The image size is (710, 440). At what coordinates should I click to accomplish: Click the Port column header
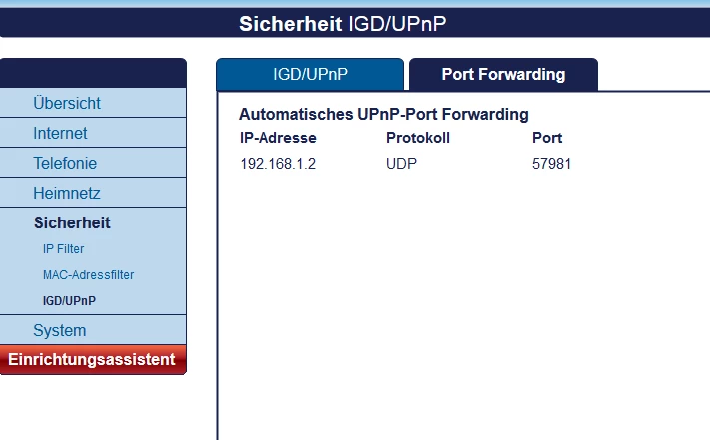pyautogui.click(x=547, y=138)
